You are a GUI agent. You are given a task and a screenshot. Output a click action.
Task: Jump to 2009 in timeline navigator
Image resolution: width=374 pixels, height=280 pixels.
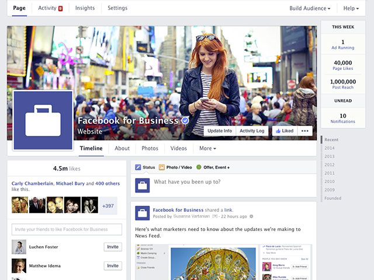point(330,190)
